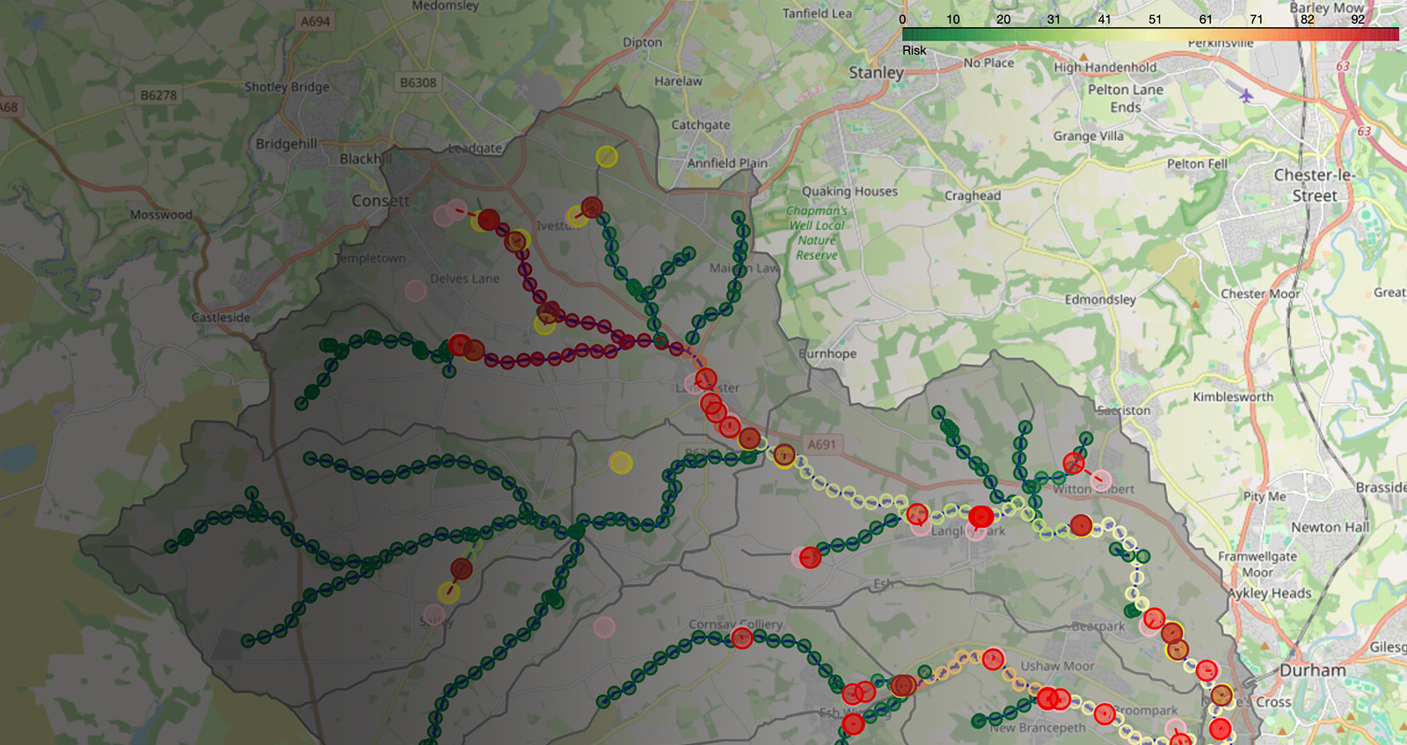Screen dimensions: 1407x745
Task: Select the Consett town label
Action: tap(380, 201)
